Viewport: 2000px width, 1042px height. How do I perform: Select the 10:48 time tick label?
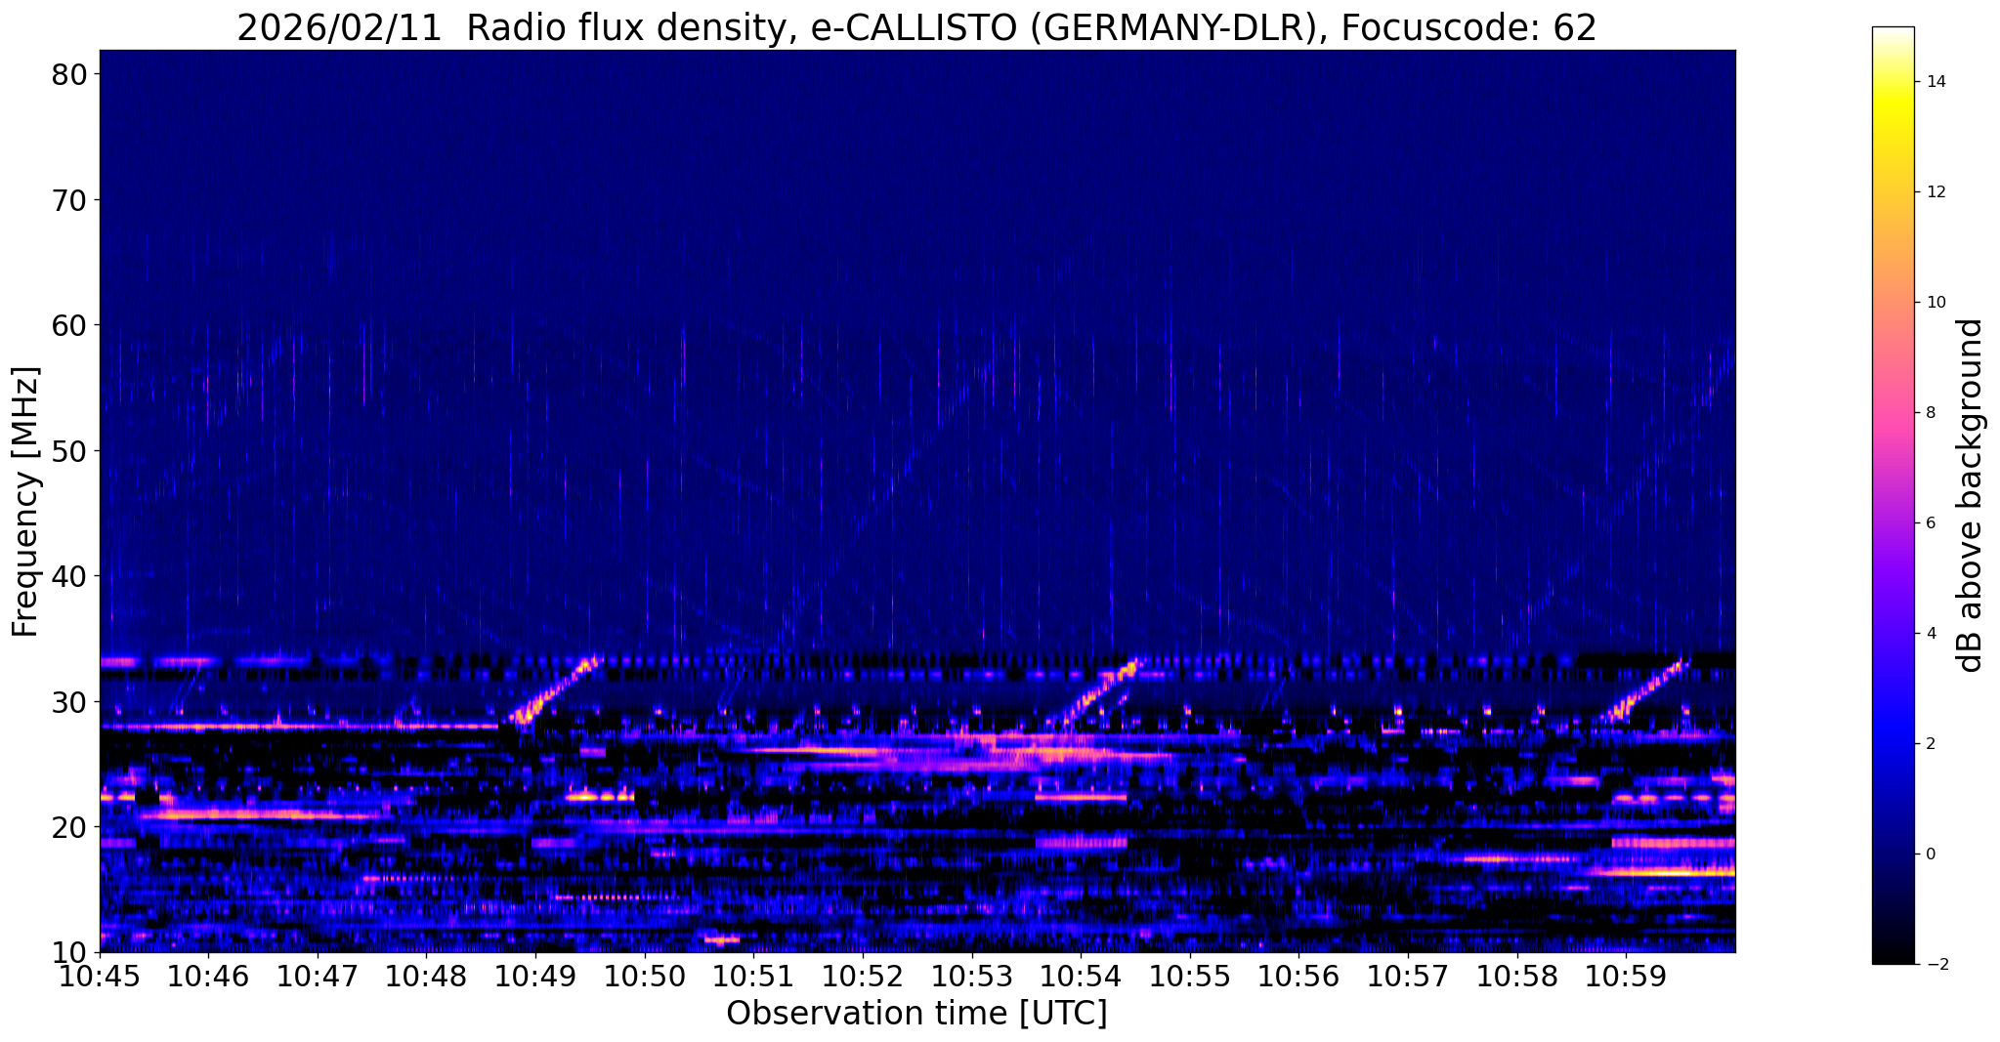pyautogui.click(x=427, y=976)
